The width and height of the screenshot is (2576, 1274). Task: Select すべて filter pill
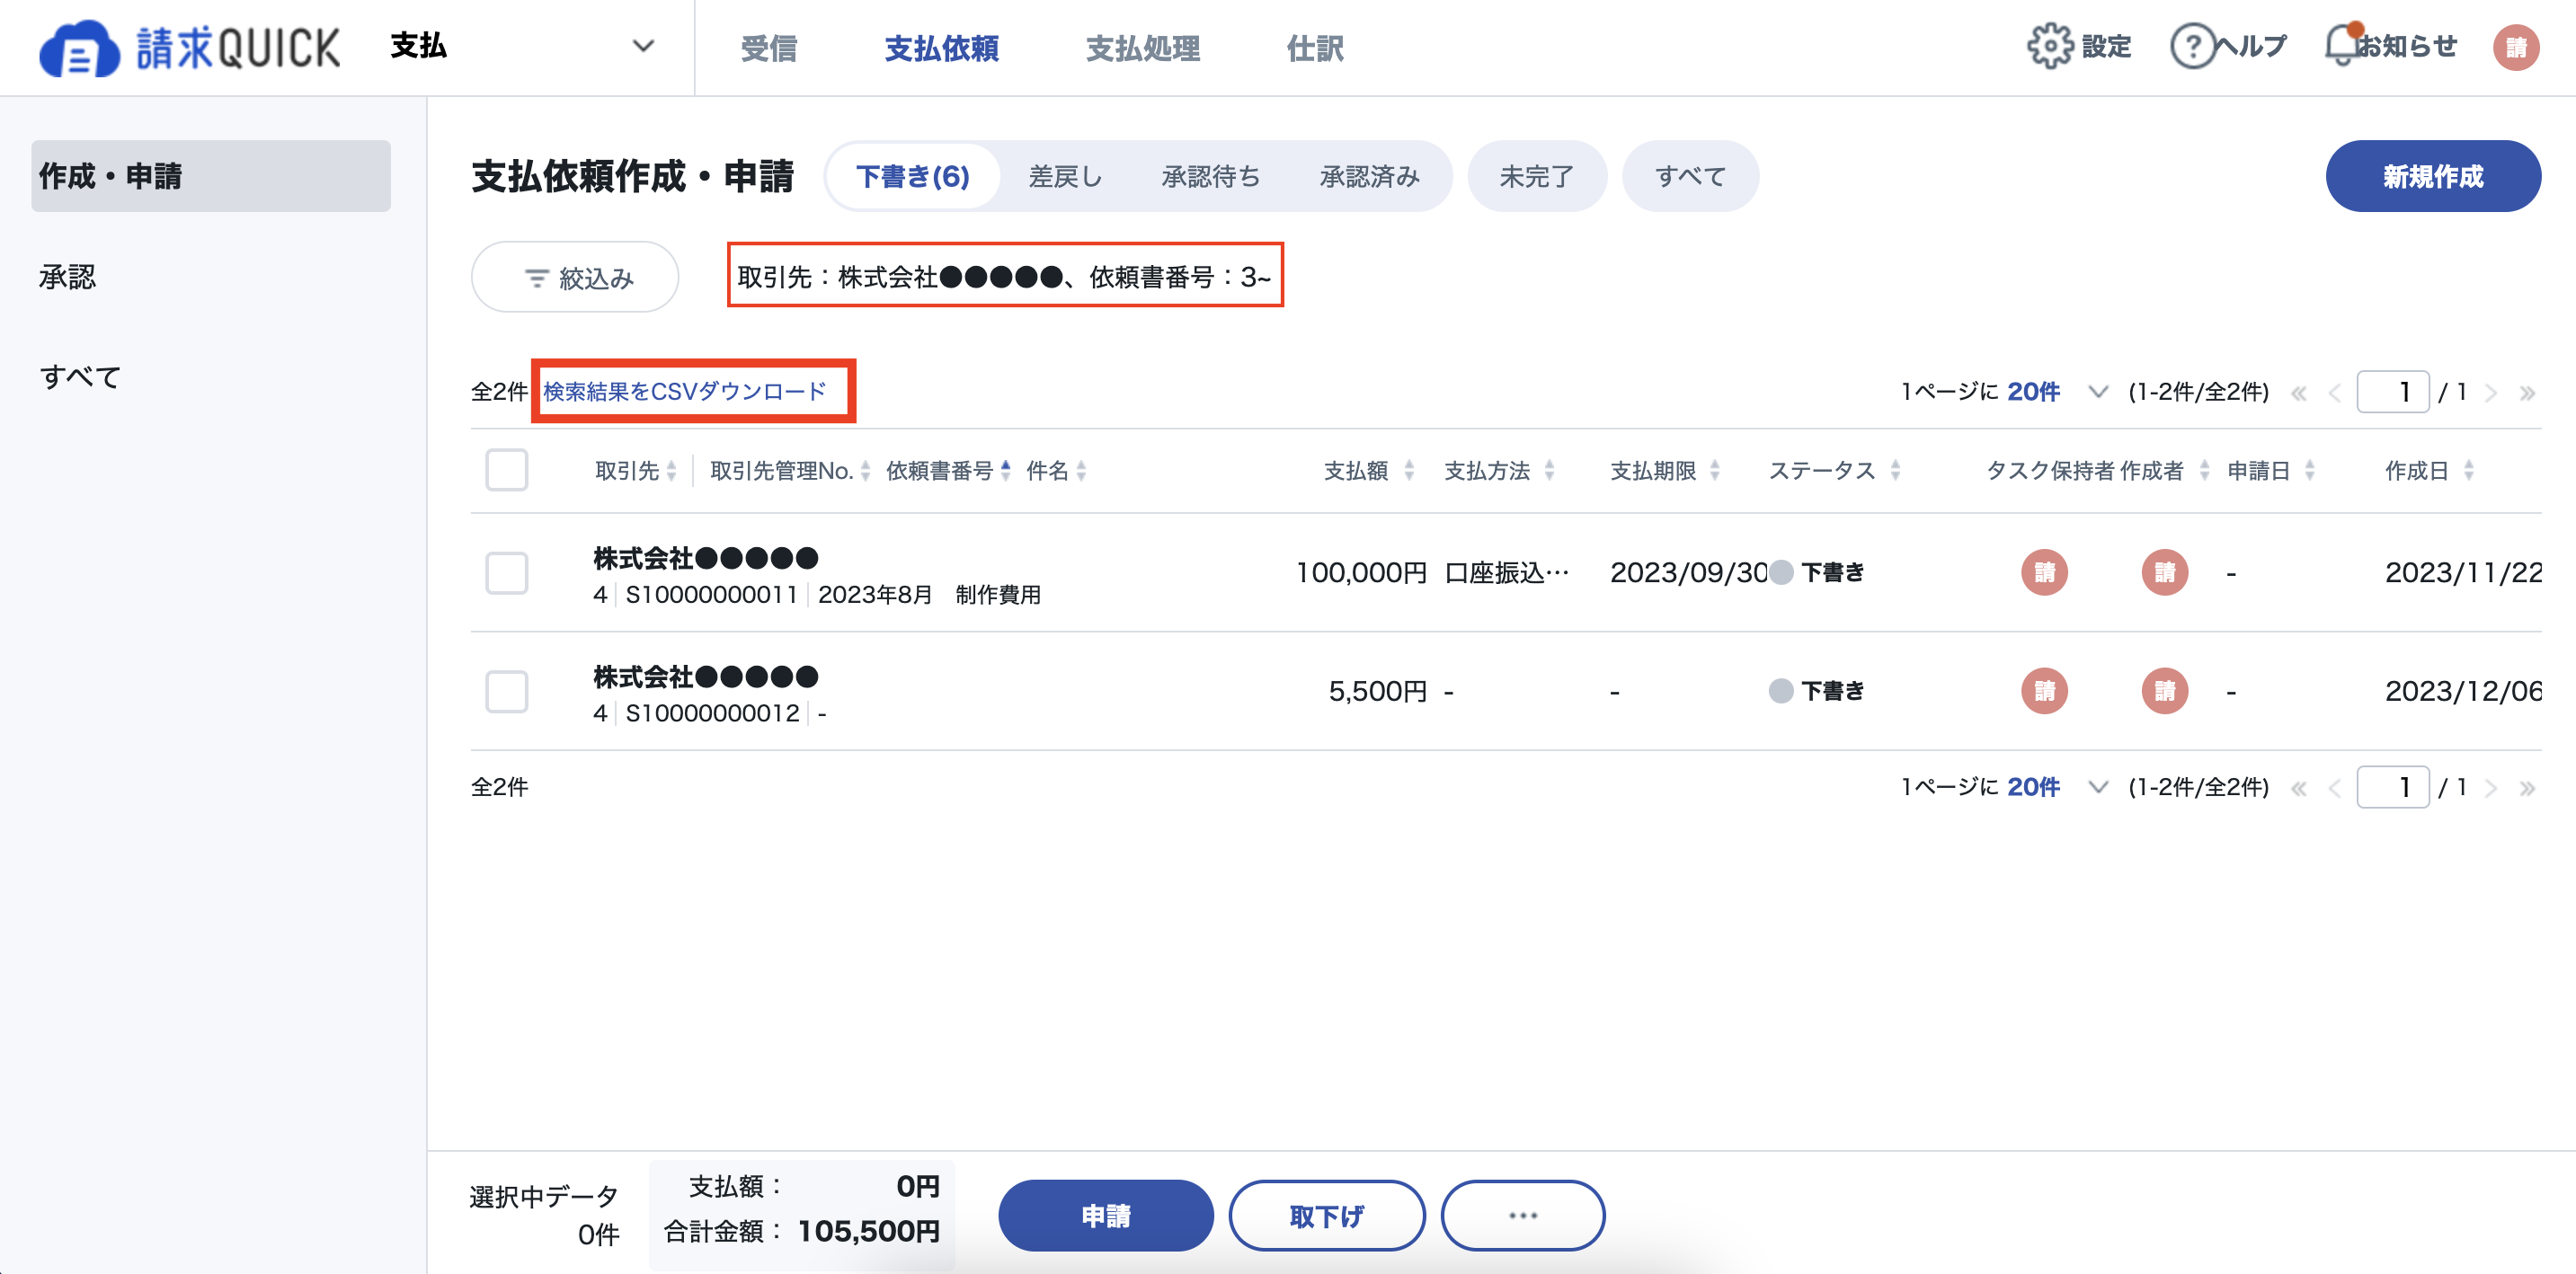coord(1689,176)
